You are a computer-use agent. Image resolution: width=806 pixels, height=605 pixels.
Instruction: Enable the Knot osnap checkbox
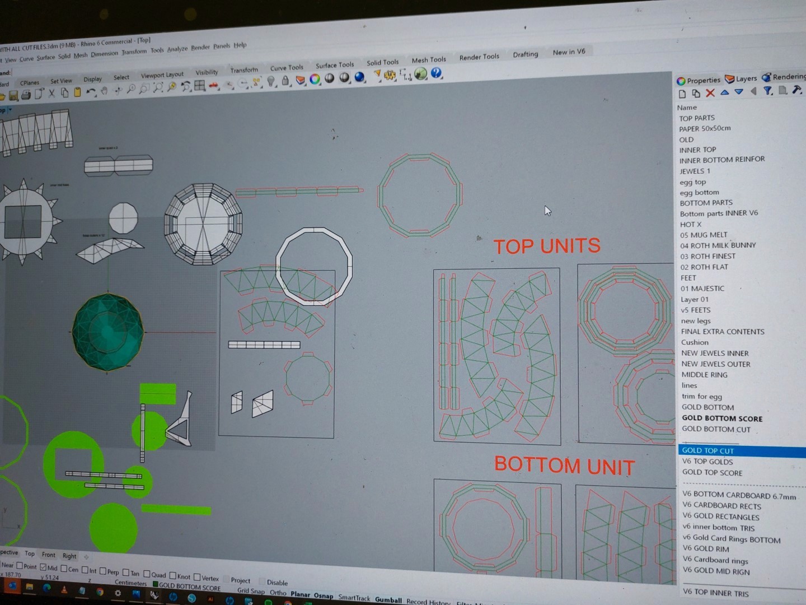[173, 575]
